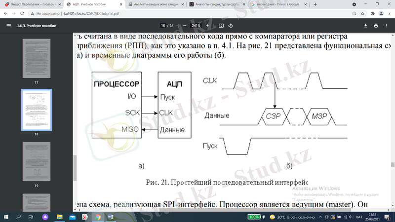Image resolution: width=395 pixels, height=222 pixels.
Task: Click the not secure warning icon
Action: click(x=32, y=14)
